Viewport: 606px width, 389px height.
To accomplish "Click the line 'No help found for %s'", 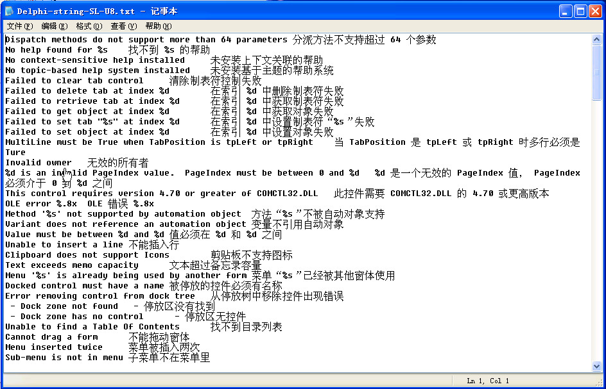I will coord(56,50).
